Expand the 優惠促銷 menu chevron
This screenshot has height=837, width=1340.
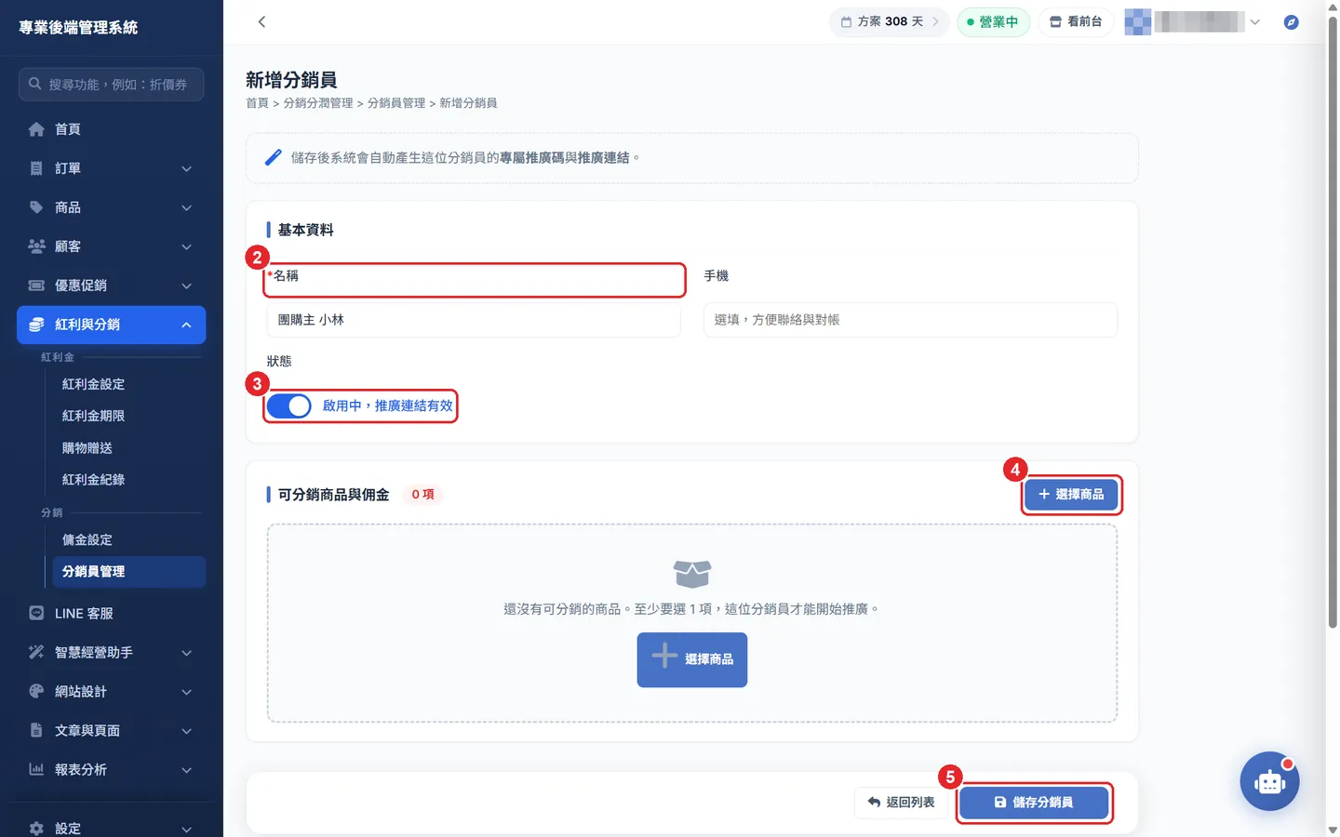click(186, 286)
